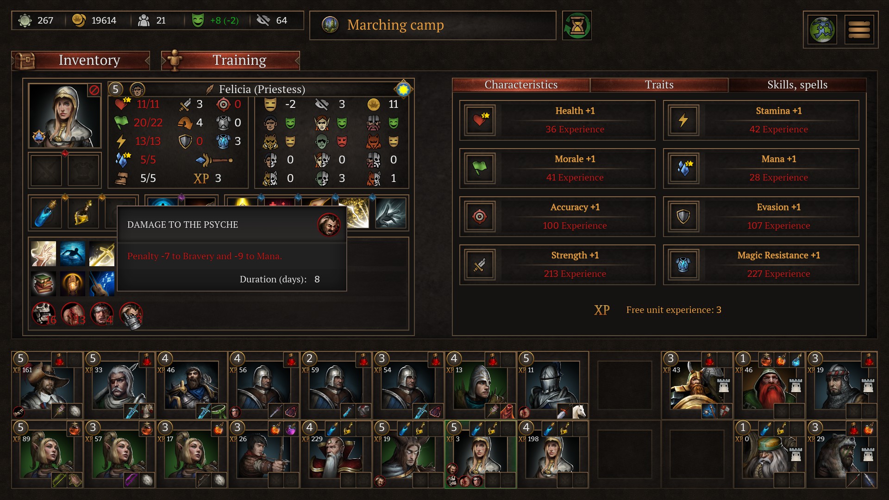Click the white hand spell icon
This screenshot has height=500, width=889.
[391, 213]
